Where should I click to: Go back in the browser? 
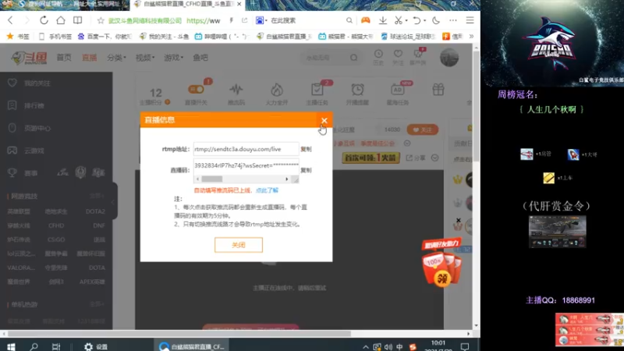click(11, 20)
